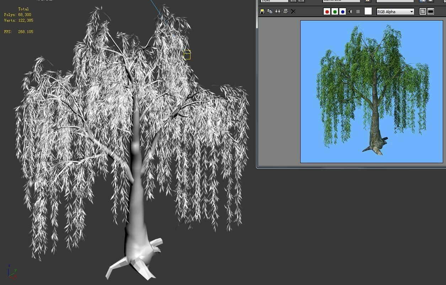The image size is (446, 285).
Task: Open the Area to Render dropdown
Action: pos(274,1)
